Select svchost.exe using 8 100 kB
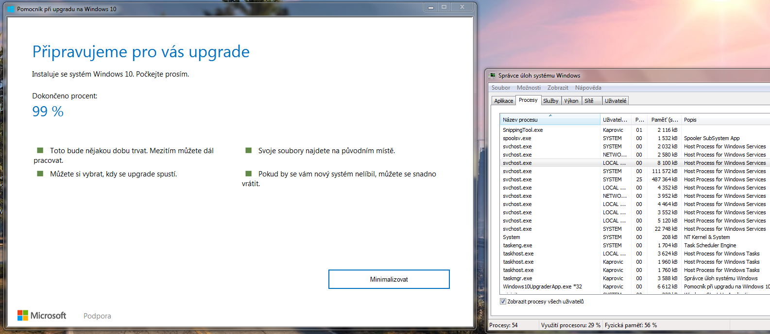 pyautogui.click(x=635, y=163)
